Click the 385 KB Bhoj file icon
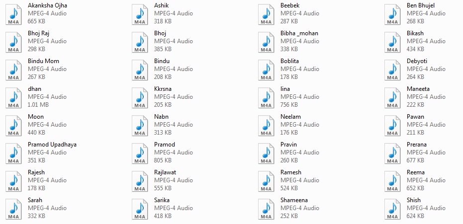The image size is (463, 224). pyautogui.click(x=140, y=42)
